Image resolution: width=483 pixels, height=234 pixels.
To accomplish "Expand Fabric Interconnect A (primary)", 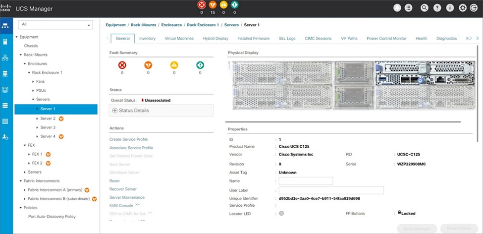I will tap(25, 190).
